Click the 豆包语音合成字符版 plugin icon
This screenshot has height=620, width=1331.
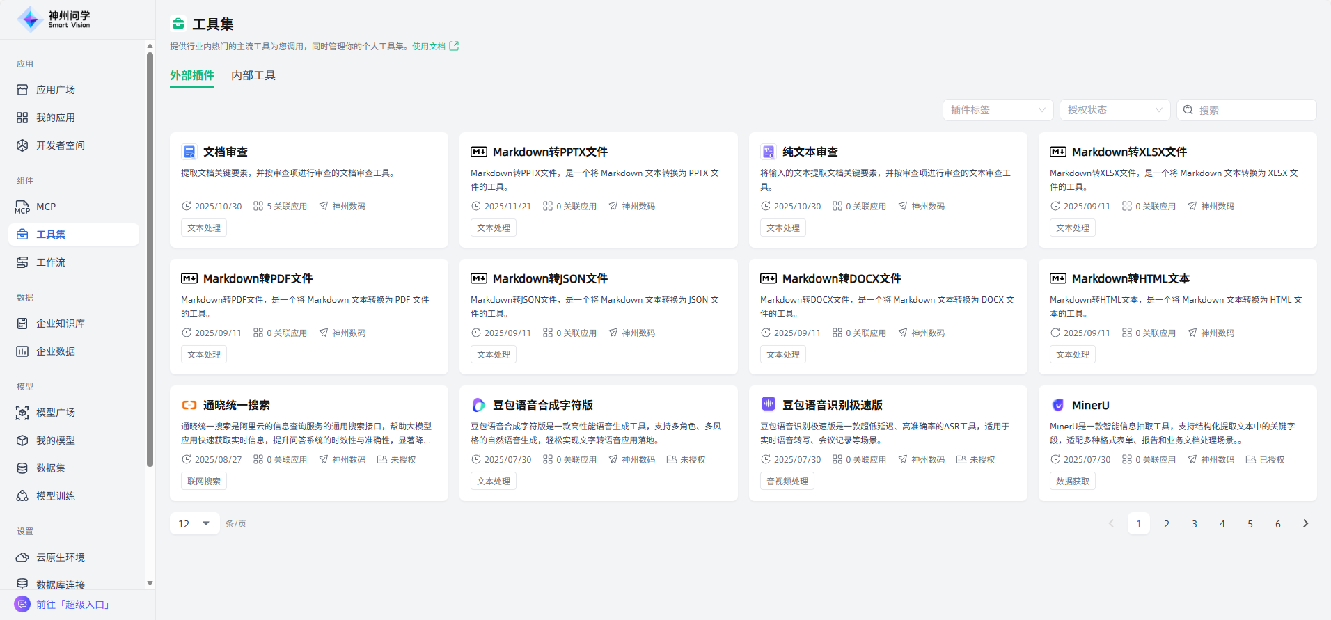pyautogui.click(x=479, y=405)
